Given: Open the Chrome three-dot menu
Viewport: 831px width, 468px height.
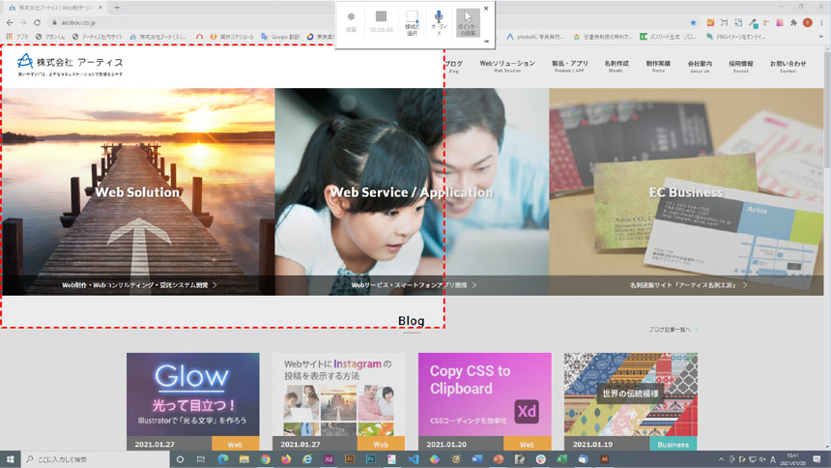Looking at the screenshot, I should point(821,23).
